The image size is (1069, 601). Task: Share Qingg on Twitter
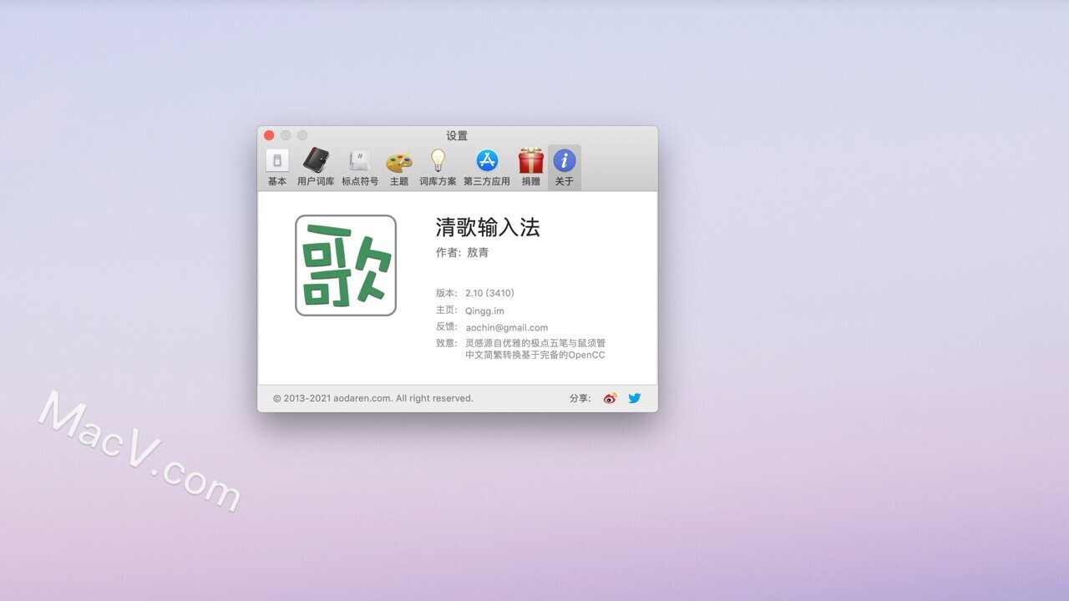click(x=635, y=398)
